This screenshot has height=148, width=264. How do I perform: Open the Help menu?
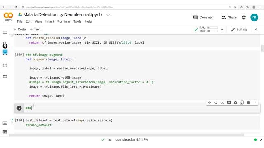(x=88, y=21)
